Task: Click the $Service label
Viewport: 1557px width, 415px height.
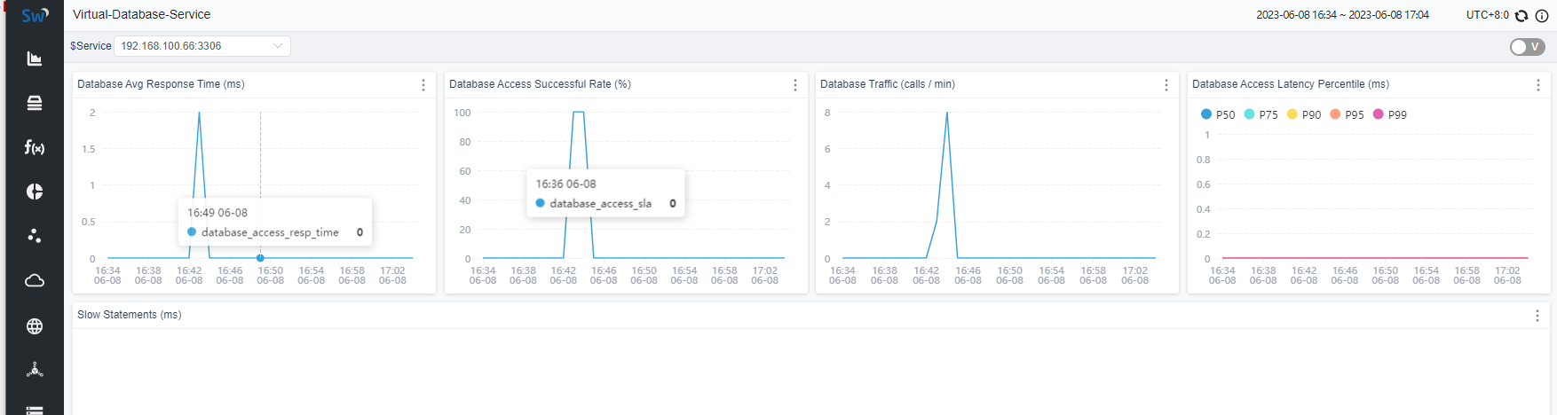Action: (91, 46)
